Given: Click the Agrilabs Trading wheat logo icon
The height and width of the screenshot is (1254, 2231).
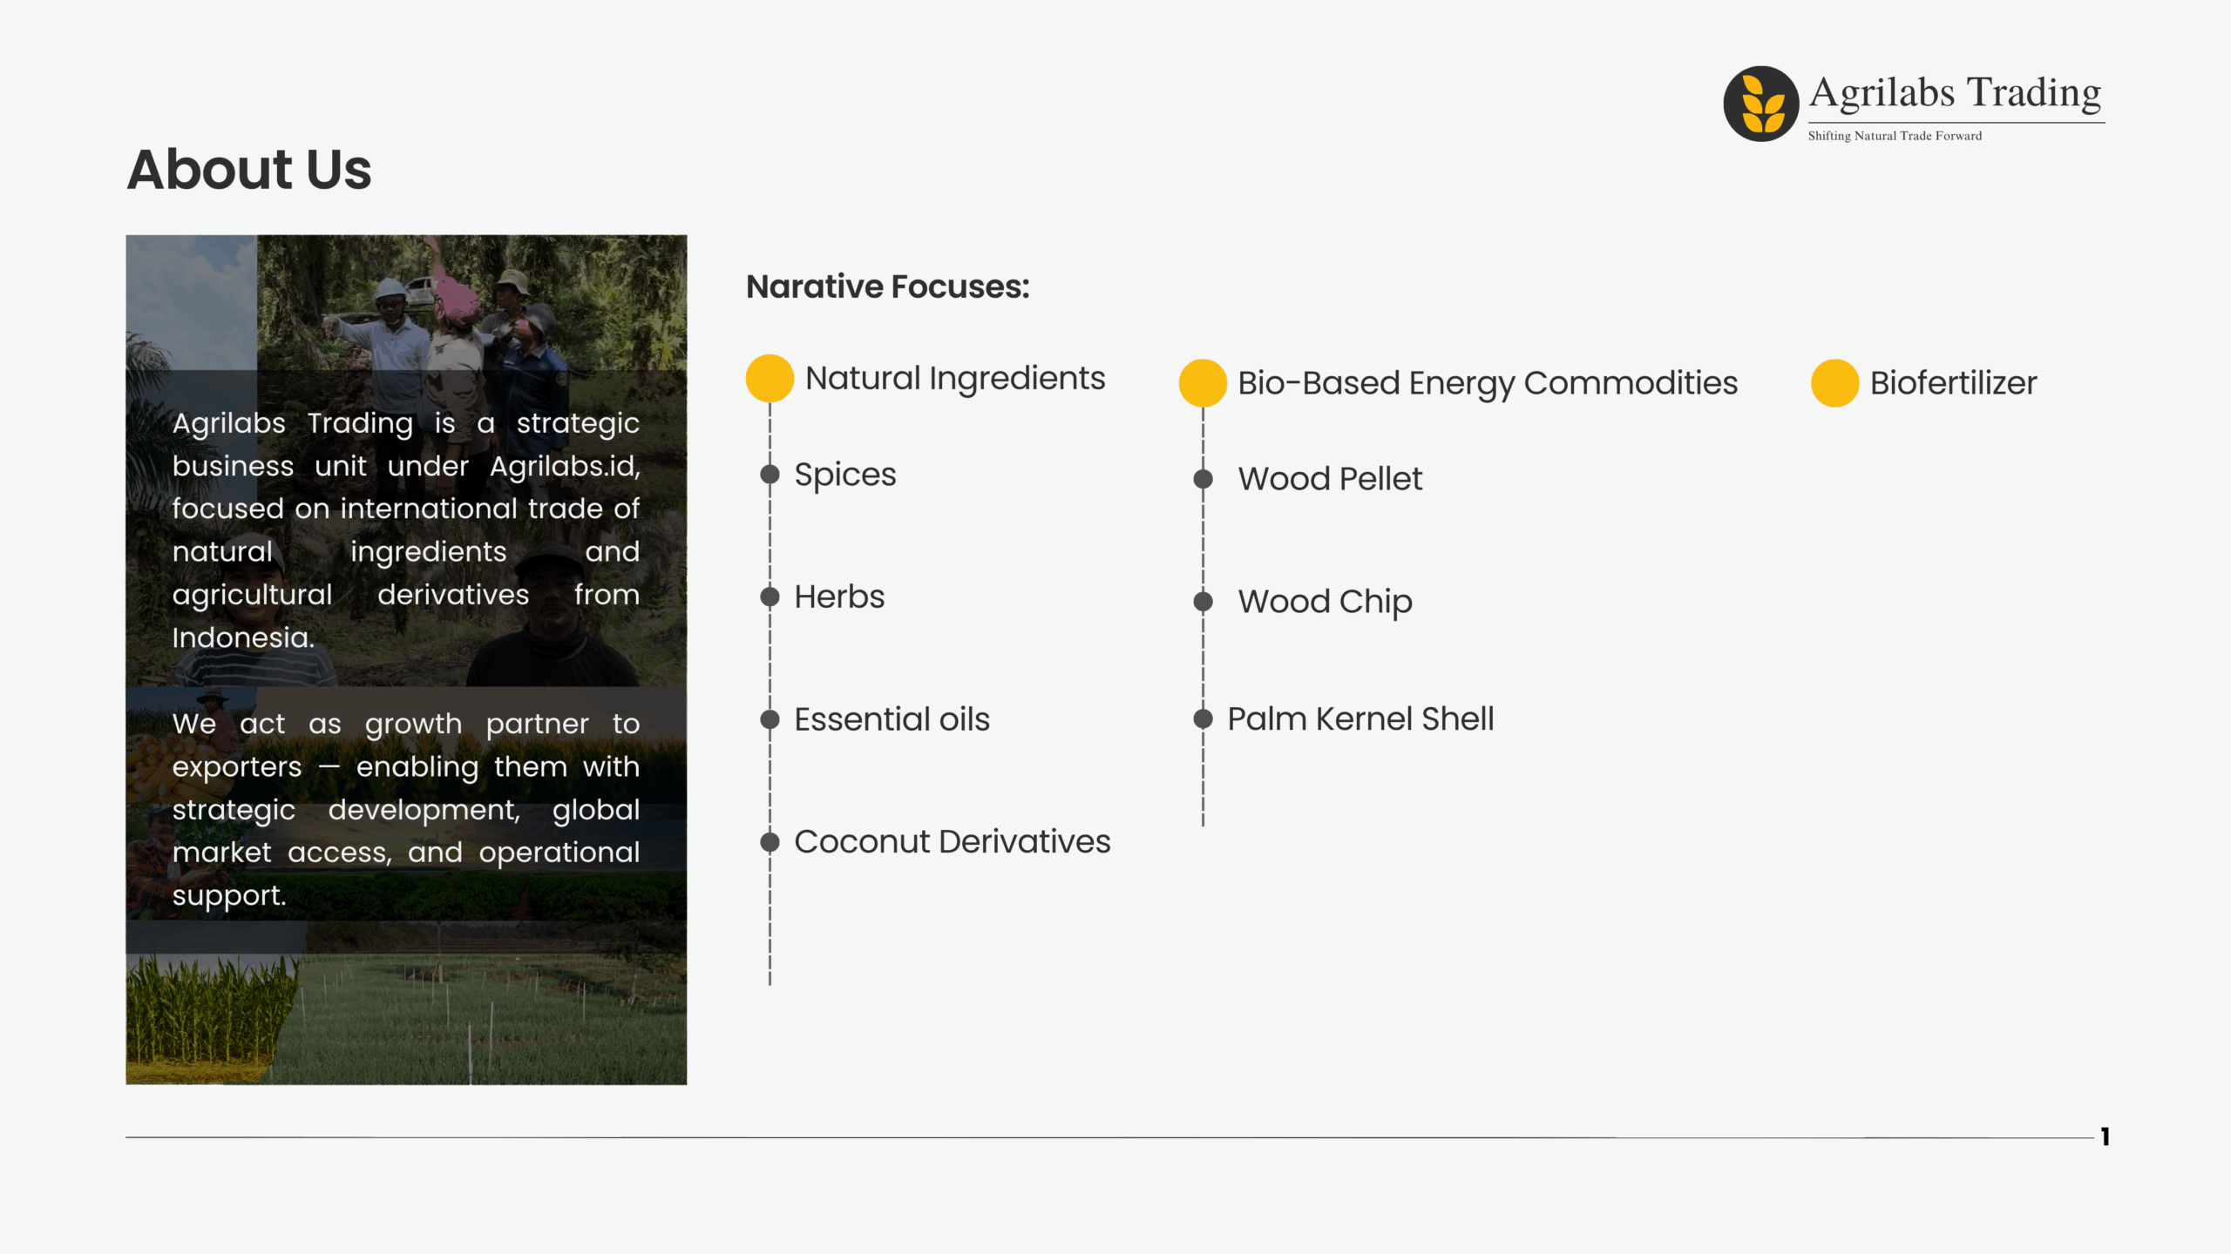Looking at the screenshot, I should [x=1760, y=104].
